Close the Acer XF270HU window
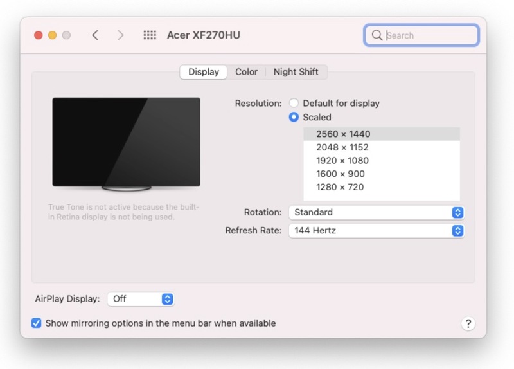This screenshot has width=514, height=369. 39,35
